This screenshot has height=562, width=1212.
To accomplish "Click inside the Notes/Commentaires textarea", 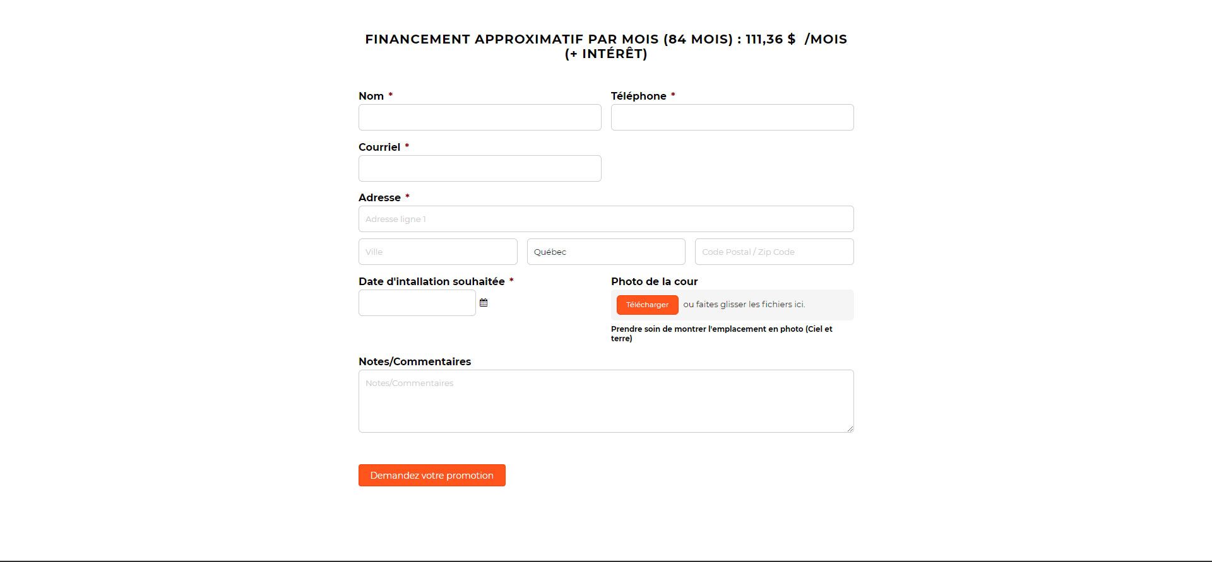I will tap(606, 401).
